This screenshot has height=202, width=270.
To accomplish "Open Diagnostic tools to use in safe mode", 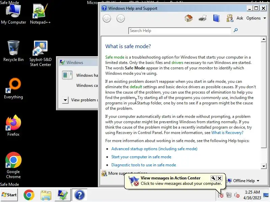I will [144, 165].
